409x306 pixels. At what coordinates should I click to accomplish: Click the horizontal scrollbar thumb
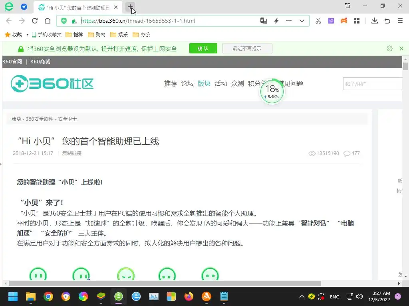[165, 283]
